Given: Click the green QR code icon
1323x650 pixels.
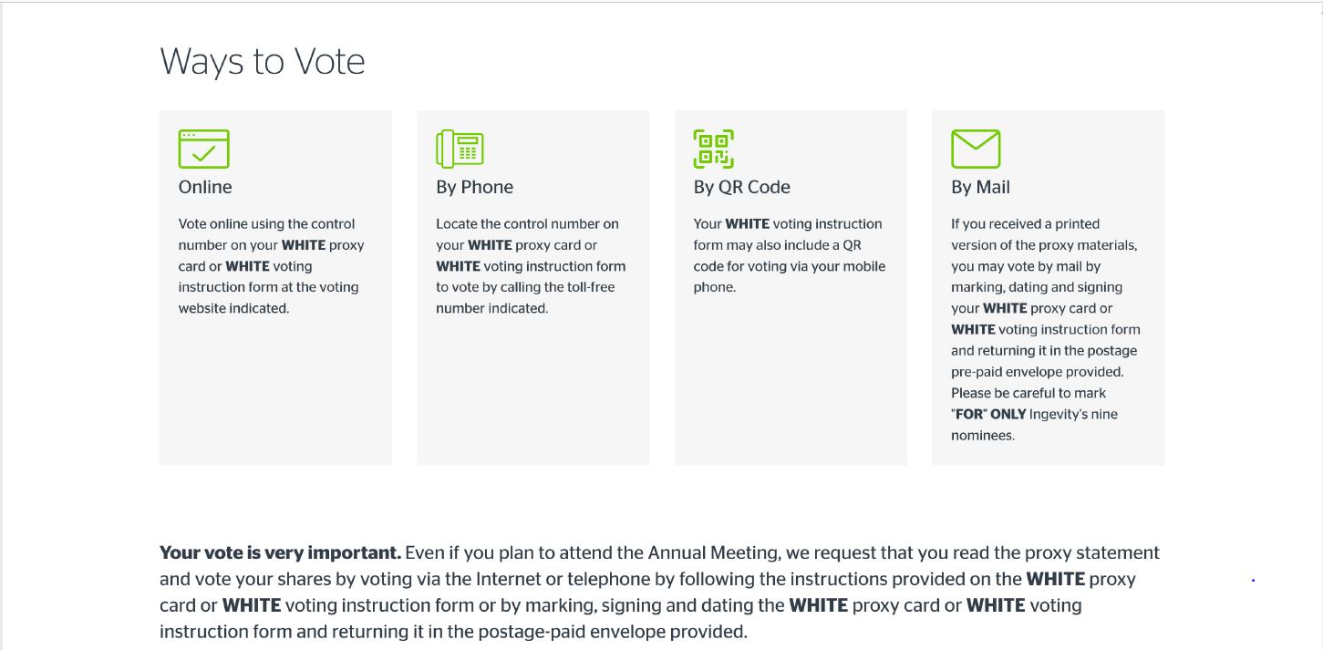Looking at the screenshot, I should (x=713, y=149).
